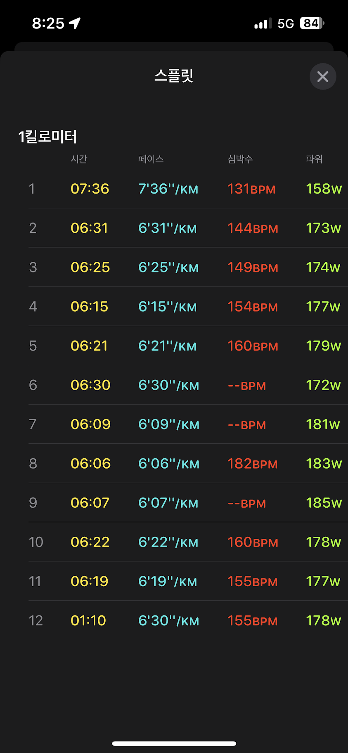Tap split 10 time 06:22

90,542
